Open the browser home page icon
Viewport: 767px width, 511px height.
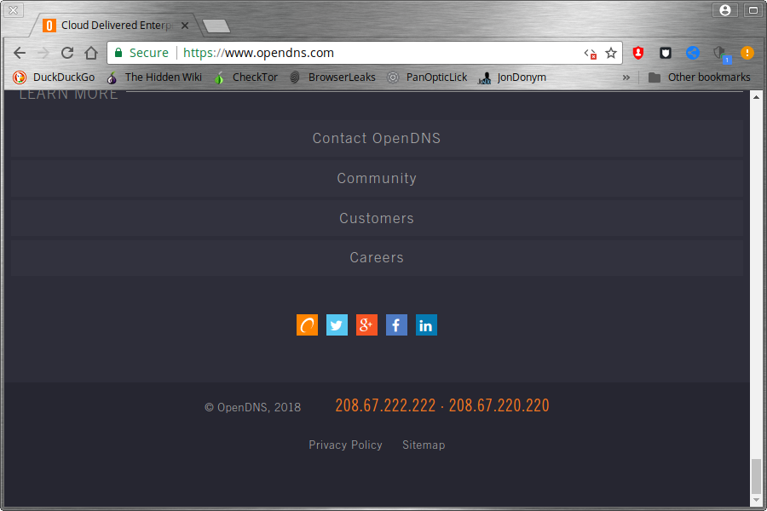click(91, 53)
